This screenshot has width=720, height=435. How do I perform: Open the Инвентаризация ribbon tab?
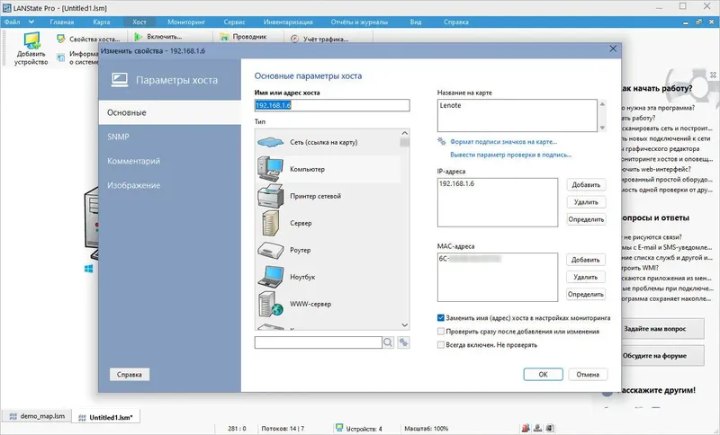(288, 22)
